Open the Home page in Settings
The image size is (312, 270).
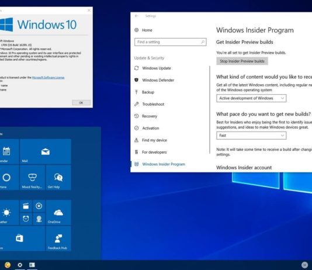(x=147, y=30)
